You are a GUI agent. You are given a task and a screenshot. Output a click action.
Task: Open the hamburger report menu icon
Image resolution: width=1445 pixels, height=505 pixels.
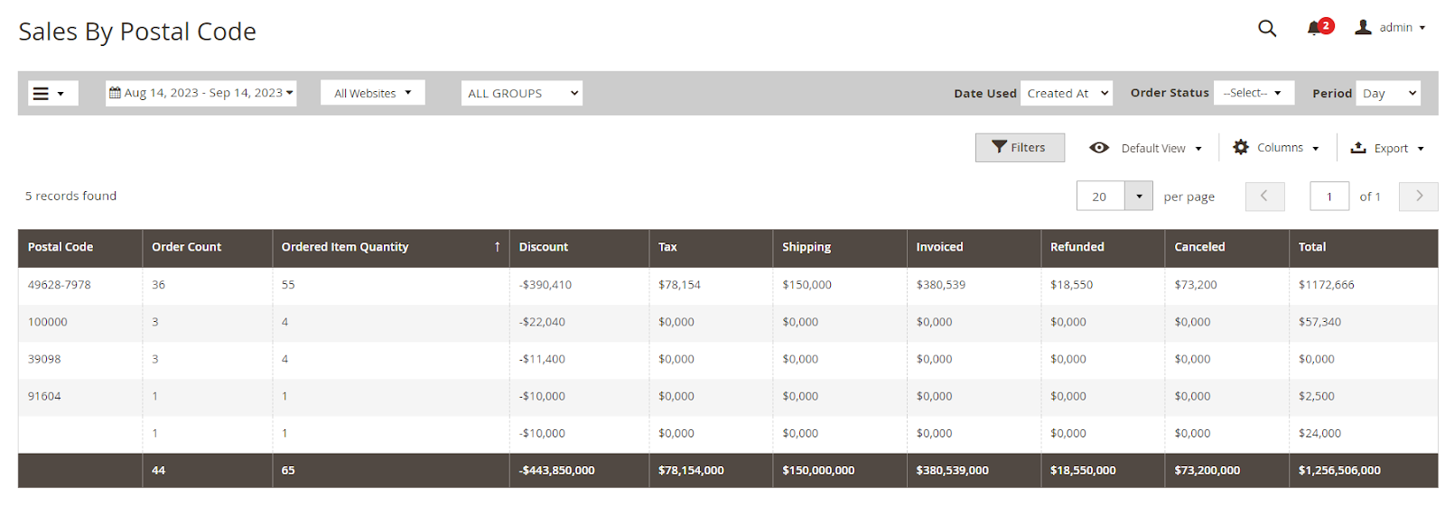click(42, 94)
